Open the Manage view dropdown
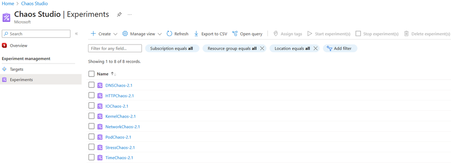The image size is (451, 164). click(142, 34)
